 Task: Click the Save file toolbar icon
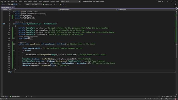point(14,4)
